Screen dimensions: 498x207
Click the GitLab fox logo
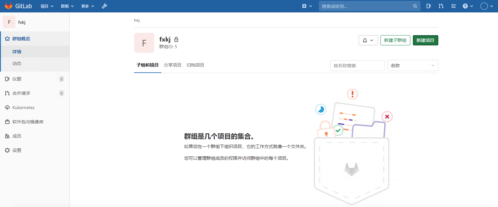point(9,6)
